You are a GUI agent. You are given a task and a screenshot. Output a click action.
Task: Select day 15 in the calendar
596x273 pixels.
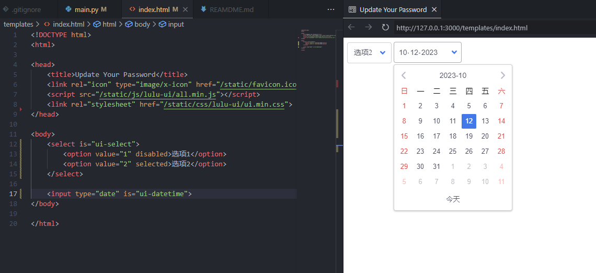[x=404, y=136]
